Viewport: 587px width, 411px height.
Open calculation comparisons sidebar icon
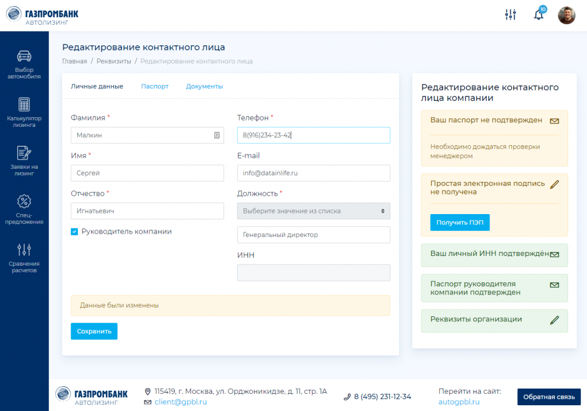(24, 250)
